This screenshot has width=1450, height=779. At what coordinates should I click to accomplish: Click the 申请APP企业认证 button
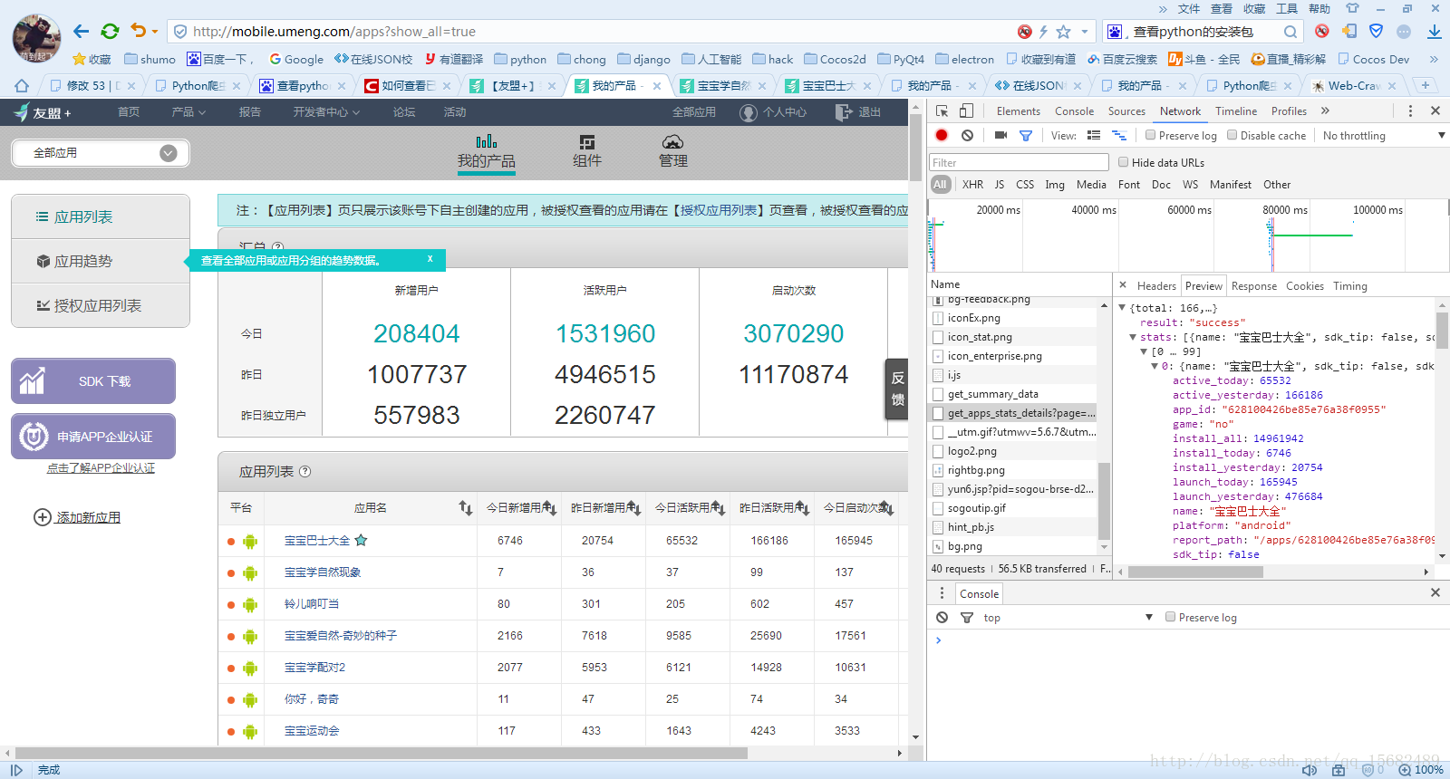click(93, 437)
